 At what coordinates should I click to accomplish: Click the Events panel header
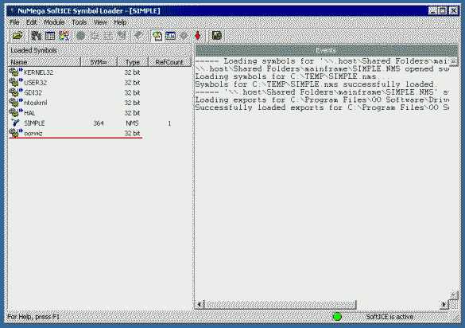point(326,50)
